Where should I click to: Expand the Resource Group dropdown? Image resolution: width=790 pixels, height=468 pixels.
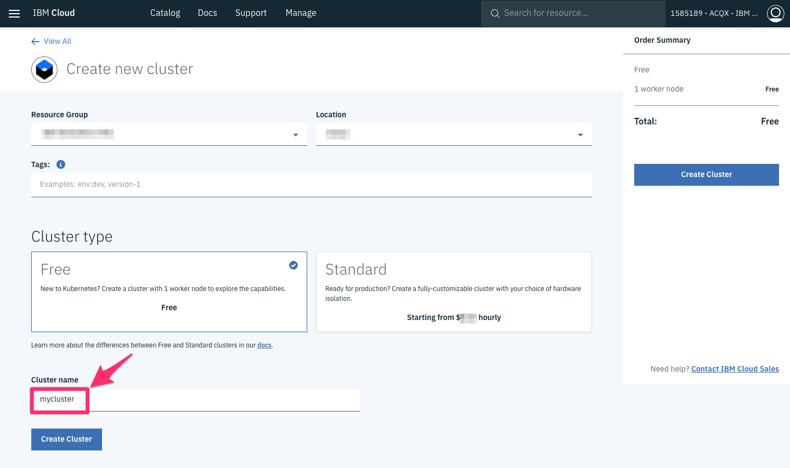pyautogui.click(x=169, y=134)
